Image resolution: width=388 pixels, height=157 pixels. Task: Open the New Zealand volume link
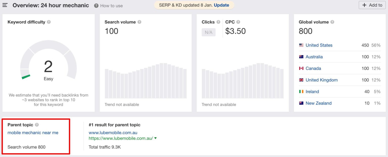tap(318, 103)
